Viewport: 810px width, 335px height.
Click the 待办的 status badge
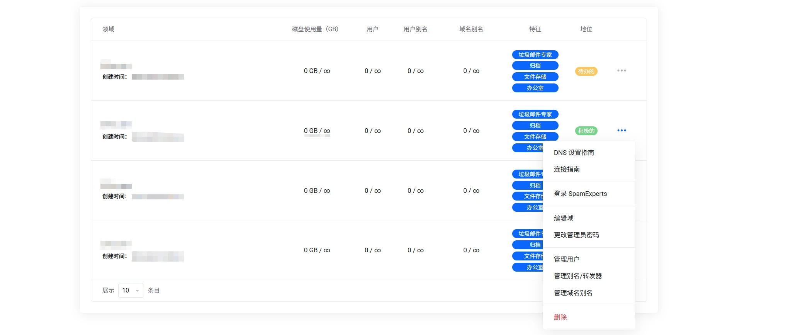(586, 71)
